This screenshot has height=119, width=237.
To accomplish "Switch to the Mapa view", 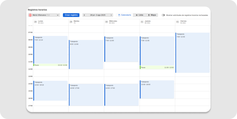I will point(152,15).
